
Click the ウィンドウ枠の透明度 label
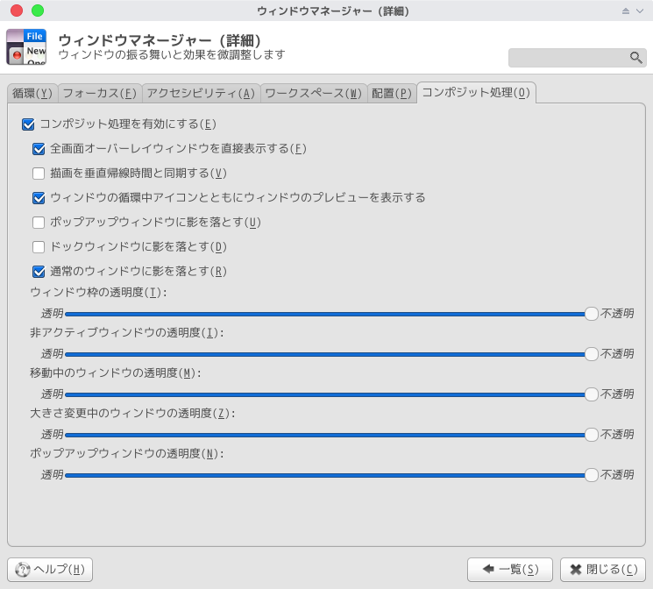98,293
